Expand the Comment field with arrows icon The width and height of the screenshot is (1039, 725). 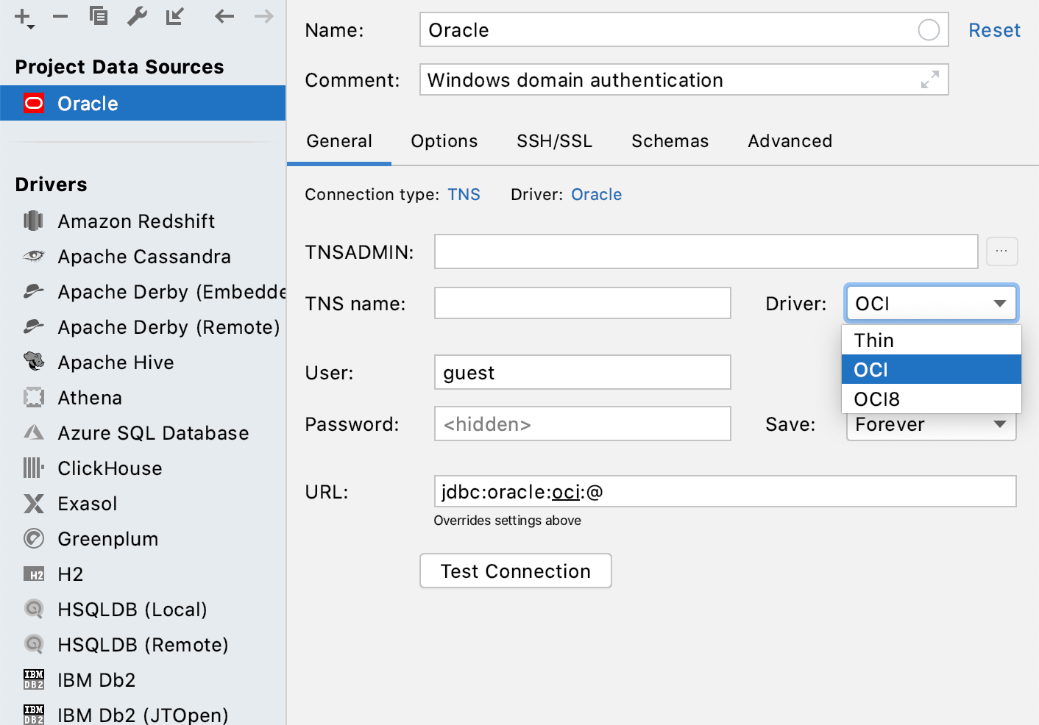(930, 79)
